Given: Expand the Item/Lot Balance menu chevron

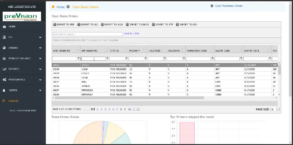Looking at the screenshot, I should click(x=40, y=59).
